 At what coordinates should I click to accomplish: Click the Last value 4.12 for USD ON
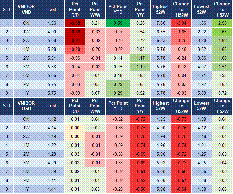52,119
